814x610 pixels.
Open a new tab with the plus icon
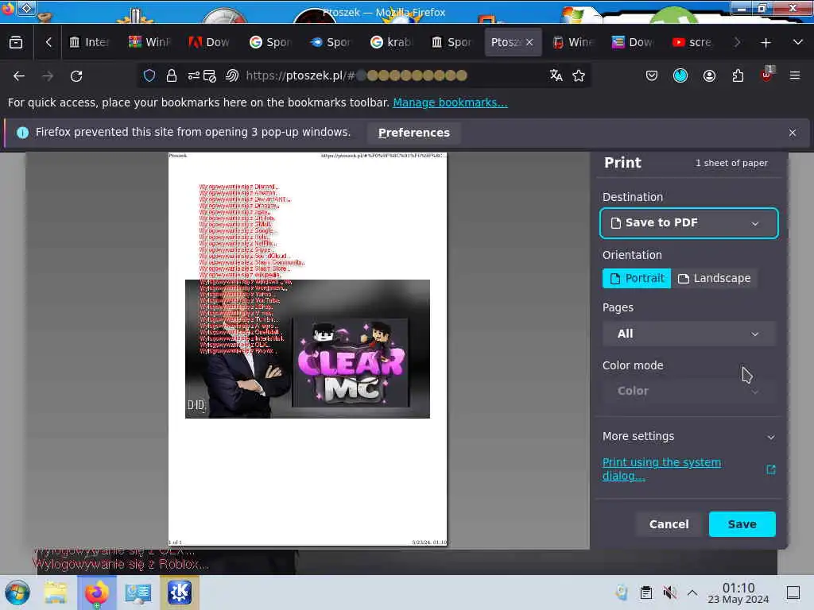point(766,43)
